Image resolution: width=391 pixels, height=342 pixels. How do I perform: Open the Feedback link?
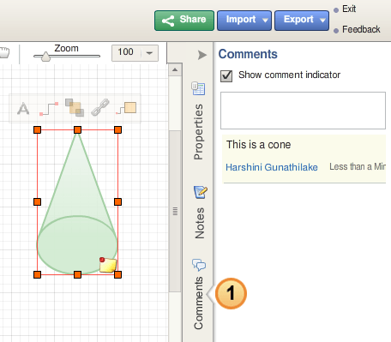click(x=361, y=29)
